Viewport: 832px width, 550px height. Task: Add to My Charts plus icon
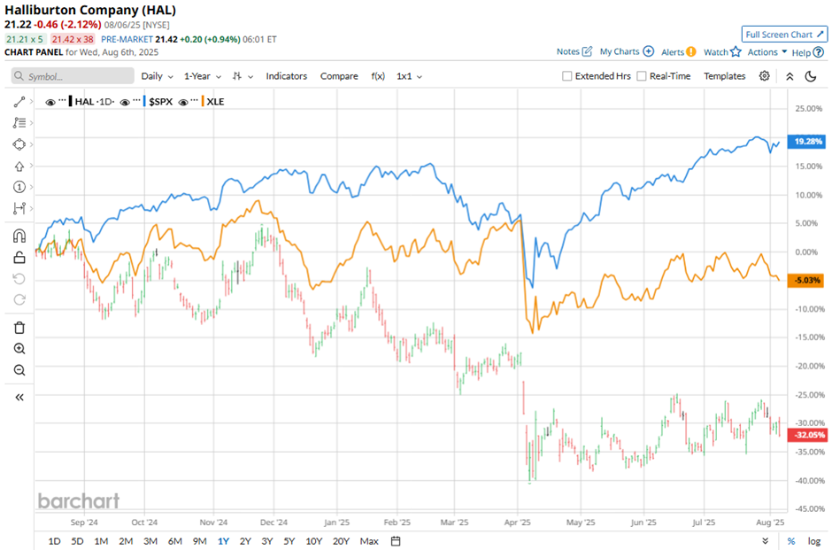tap(649, 51)
